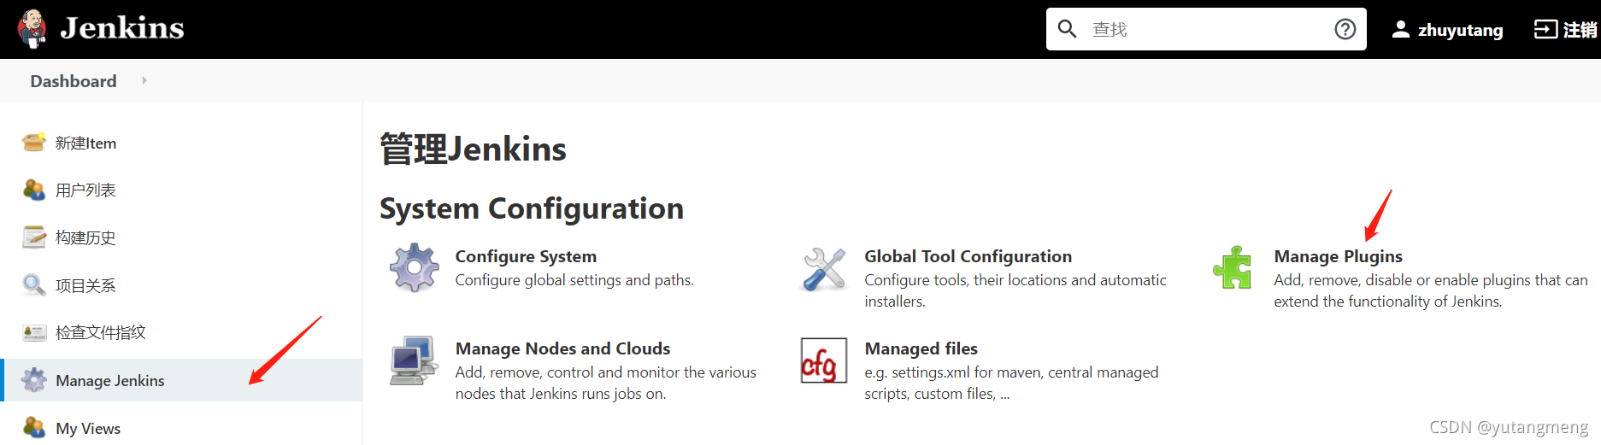The width and height of the screenshot is (1601, 445).
Task: Open 检查文件指纹 in the sidebar
Action: coord(101,332)
